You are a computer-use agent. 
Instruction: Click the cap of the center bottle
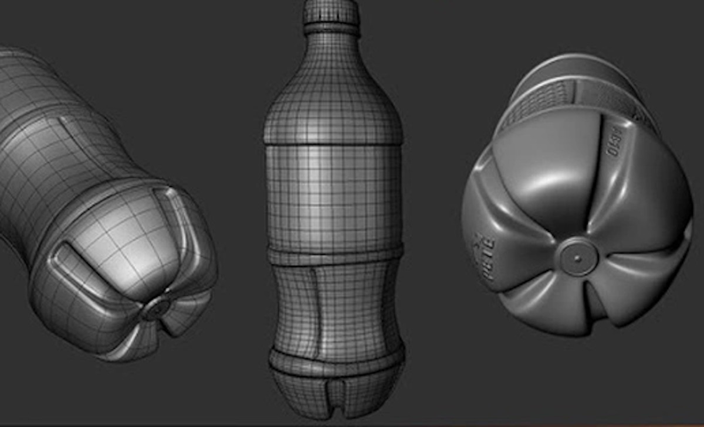coord(331,11)
